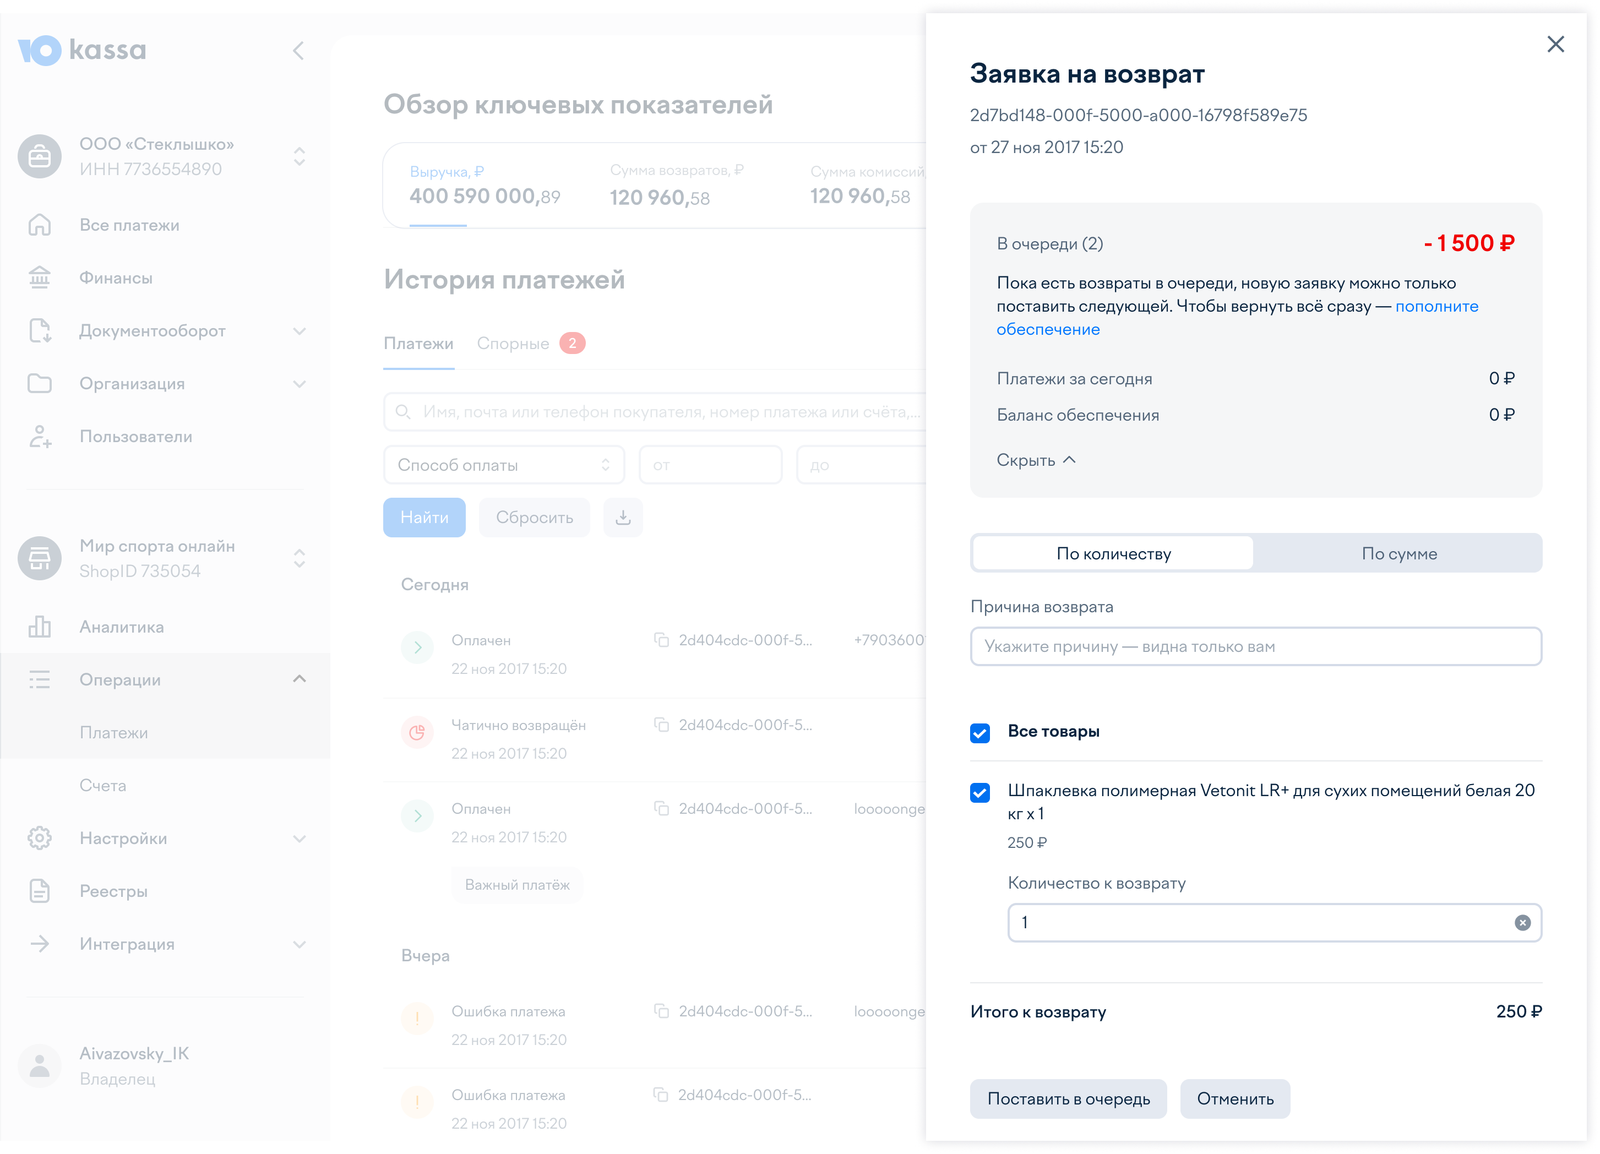The height and width of the screenshot is (1154, 1600).
Task: Close the refund request panel
Action: click(x=1555, y=45)
